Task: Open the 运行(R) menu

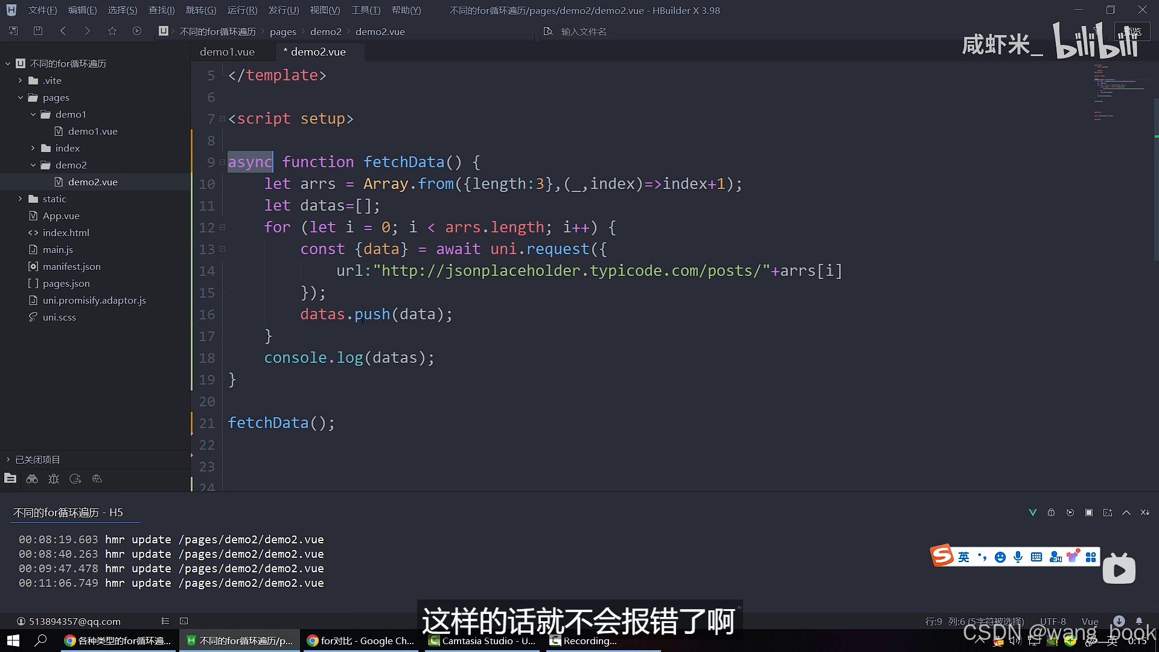Action: tap(242, 10)
